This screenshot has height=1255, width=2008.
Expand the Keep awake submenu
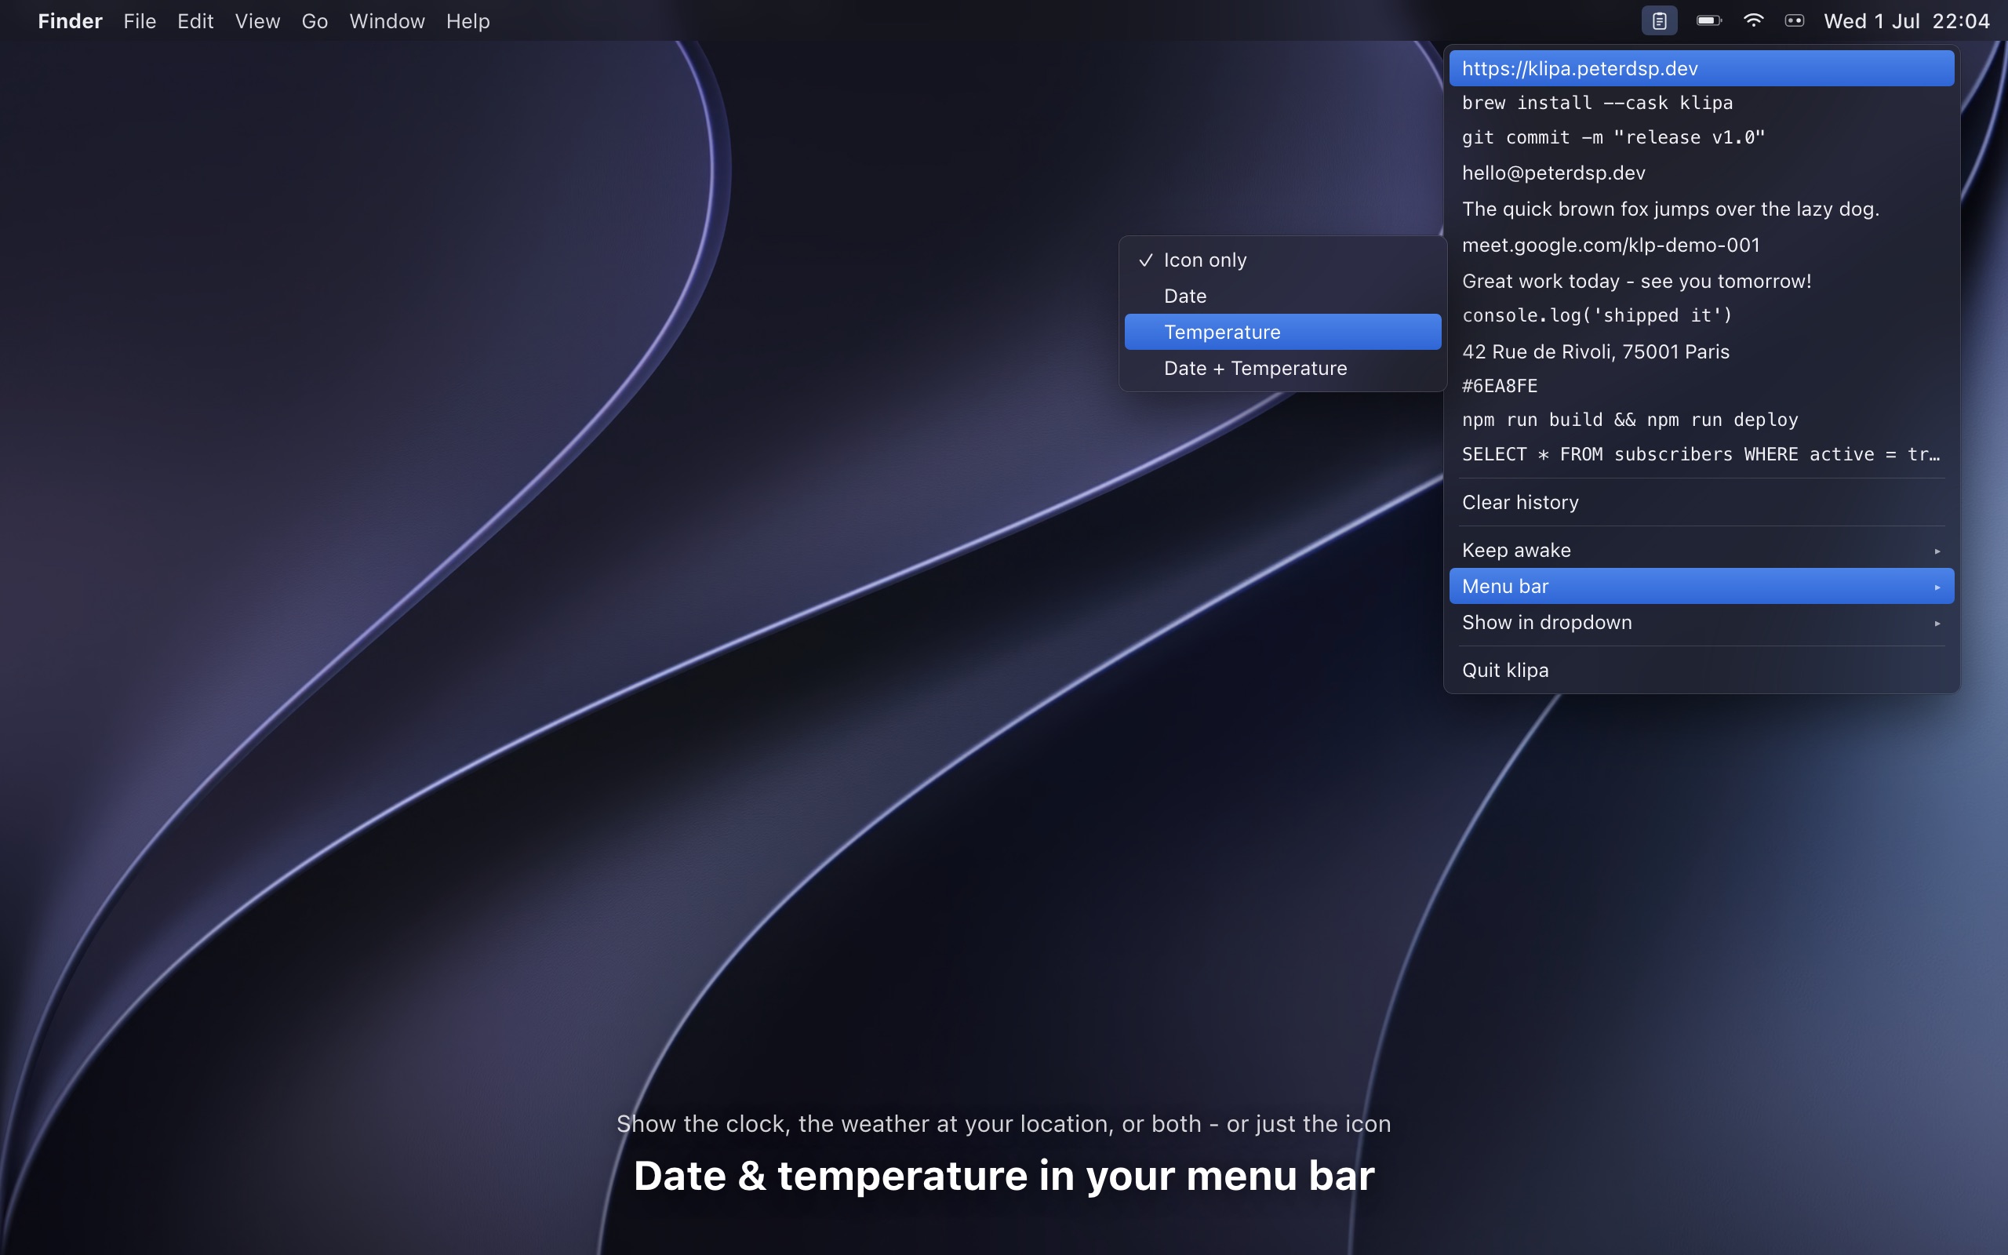tap(1701, 551)
